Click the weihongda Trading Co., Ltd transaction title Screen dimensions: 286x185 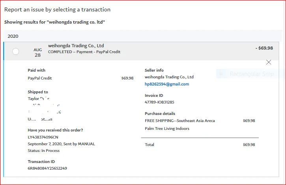click(x=76, y=46)
